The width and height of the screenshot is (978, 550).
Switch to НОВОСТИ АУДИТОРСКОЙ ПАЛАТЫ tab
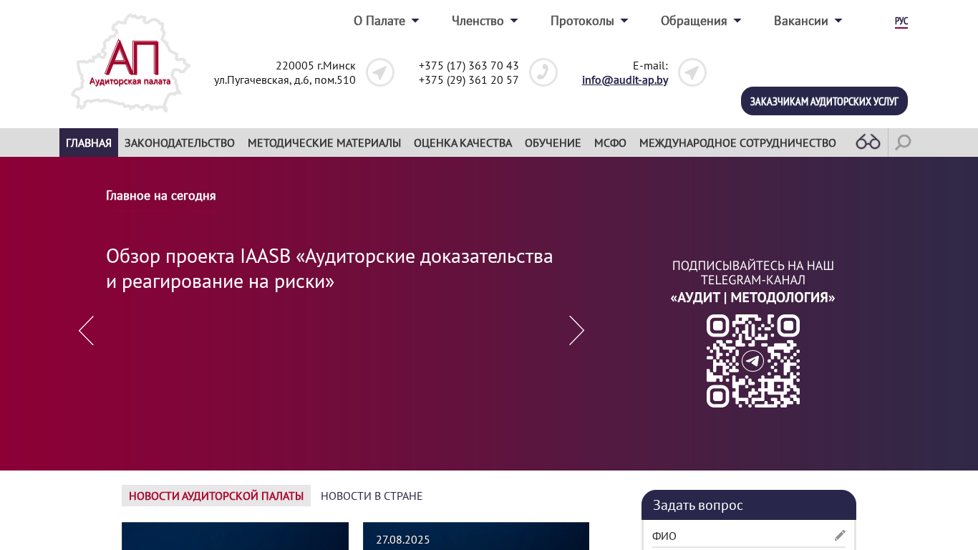pyautogui.click(x=216, y=496)
